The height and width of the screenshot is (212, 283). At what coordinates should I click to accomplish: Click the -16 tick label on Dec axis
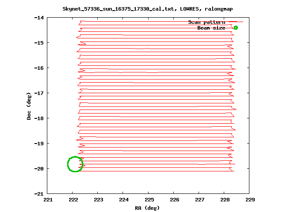click(39, 68)
